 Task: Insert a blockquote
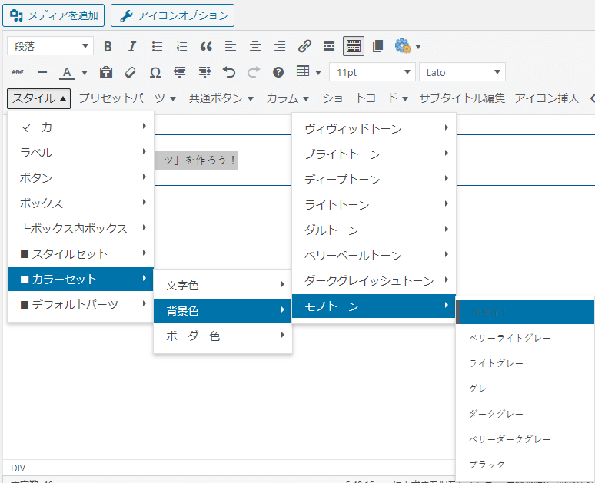pos(206,46)
